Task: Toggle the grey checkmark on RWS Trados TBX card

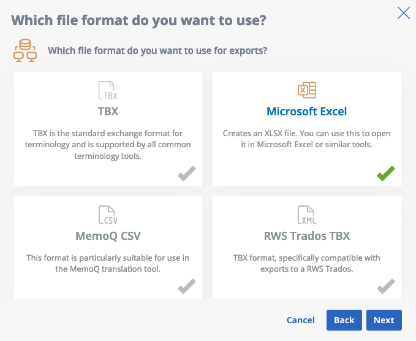Action: coord(386,286)
